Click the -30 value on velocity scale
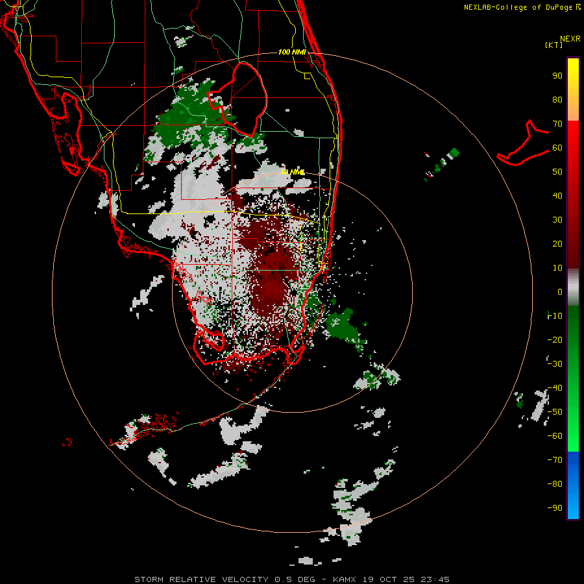 555,364
